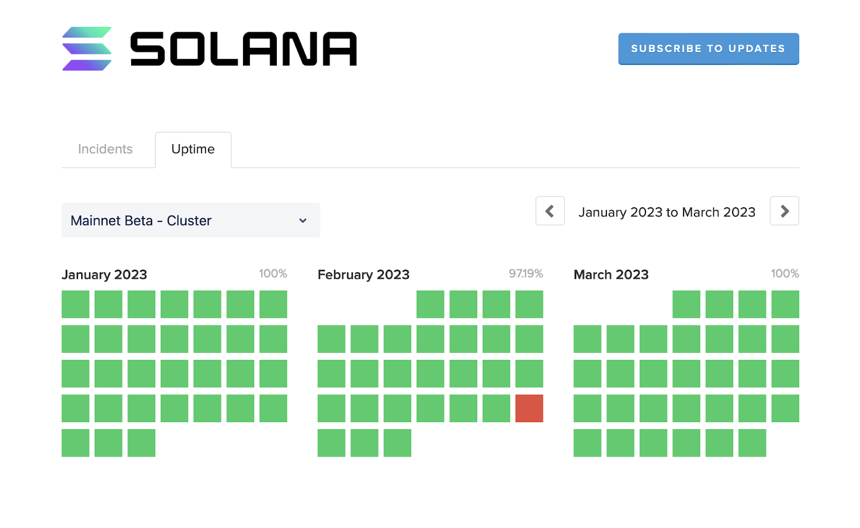Go to previous date range arrow
The width and height of the screenshot is (860, 528).
pyautogui.click(x=550, y=211)
